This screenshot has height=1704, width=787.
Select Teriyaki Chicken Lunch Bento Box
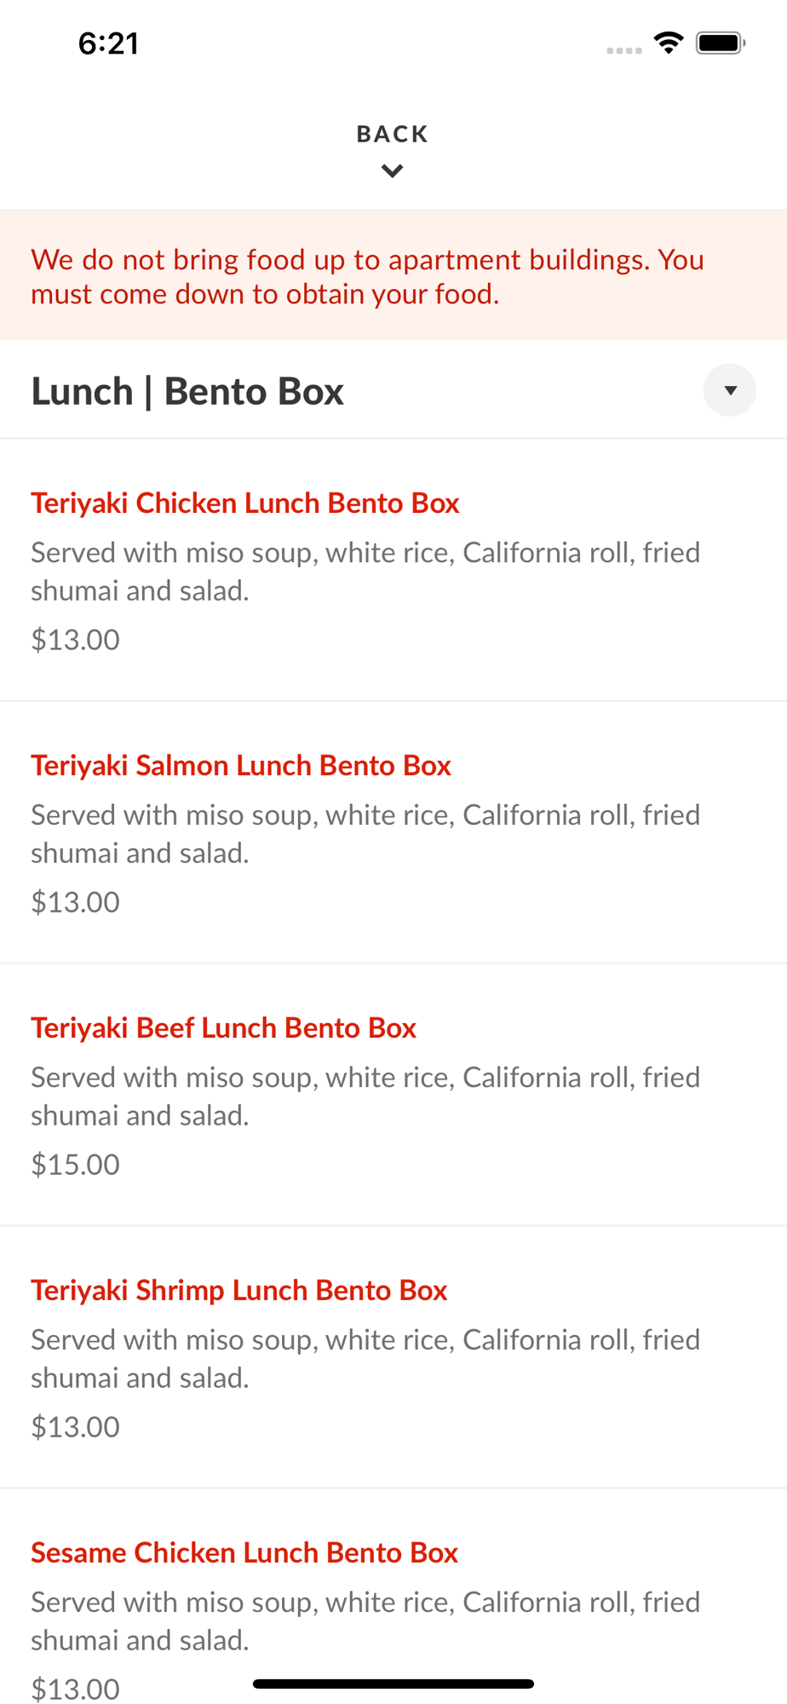point(245,503)
